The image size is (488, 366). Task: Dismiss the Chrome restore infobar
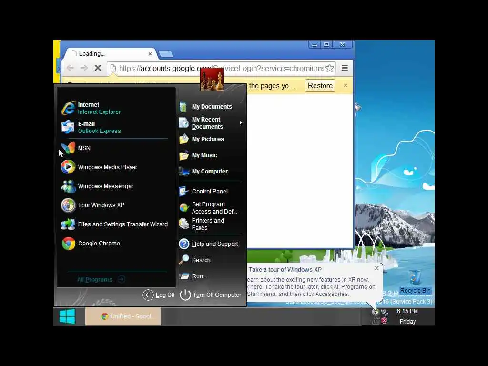[x=345, y=85]
